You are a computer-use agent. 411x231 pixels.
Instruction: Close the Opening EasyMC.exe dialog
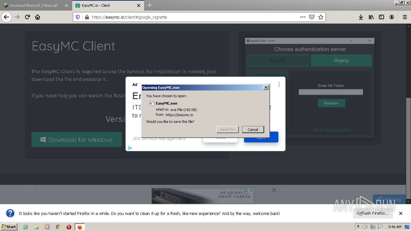click(266, 88)
